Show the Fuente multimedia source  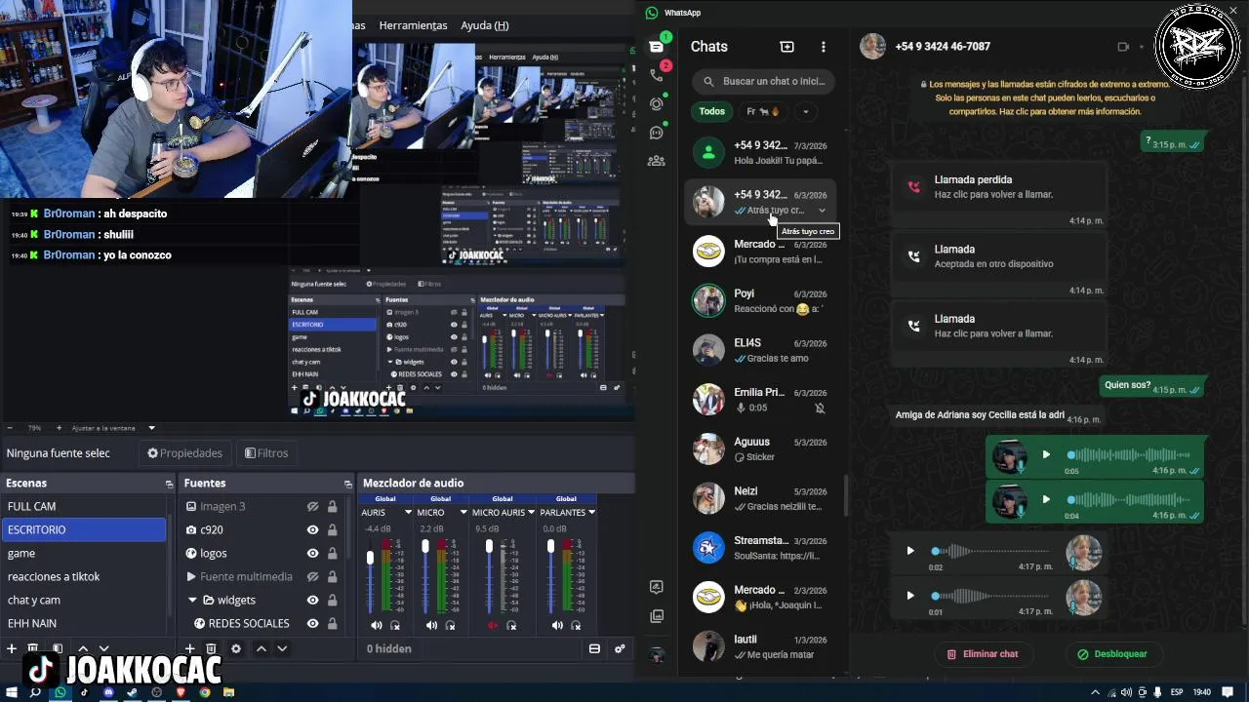point(312,576)
